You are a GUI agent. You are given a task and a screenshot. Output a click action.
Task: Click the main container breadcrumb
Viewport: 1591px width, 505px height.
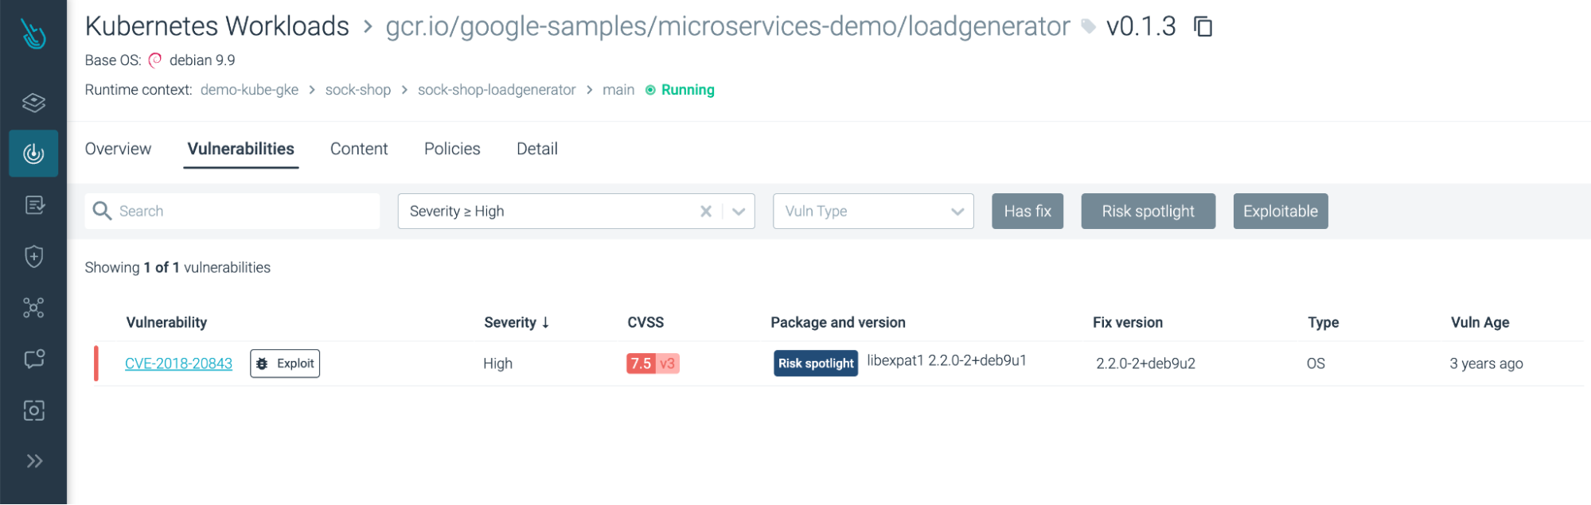pos(618,90)
